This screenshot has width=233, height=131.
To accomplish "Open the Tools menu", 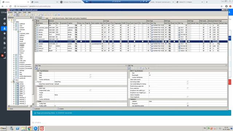I will click(x=25, y=12).
